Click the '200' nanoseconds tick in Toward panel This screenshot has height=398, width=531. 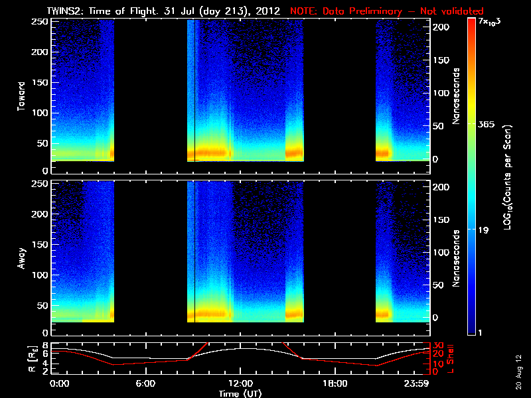click(441, 27)
